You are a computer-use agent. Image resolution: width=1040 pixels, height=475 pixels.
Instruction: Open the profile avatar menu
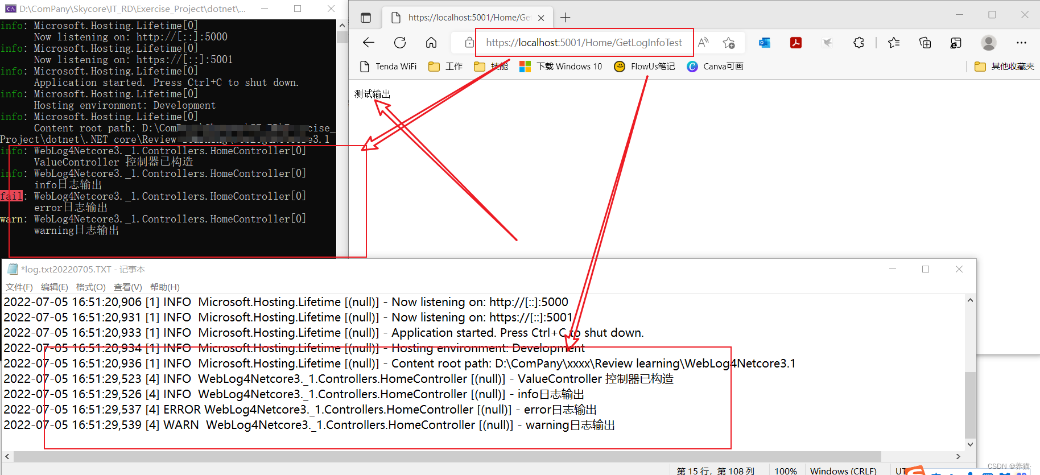989,43
